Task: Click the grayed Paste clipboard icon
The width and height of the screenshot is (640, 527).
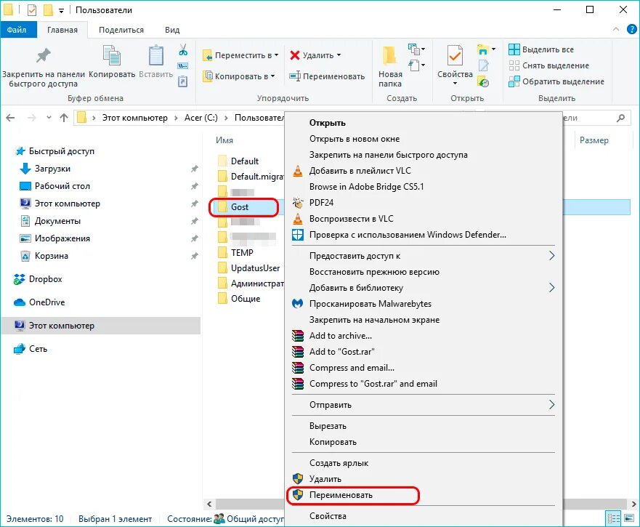Action: (x=156, y=55)
